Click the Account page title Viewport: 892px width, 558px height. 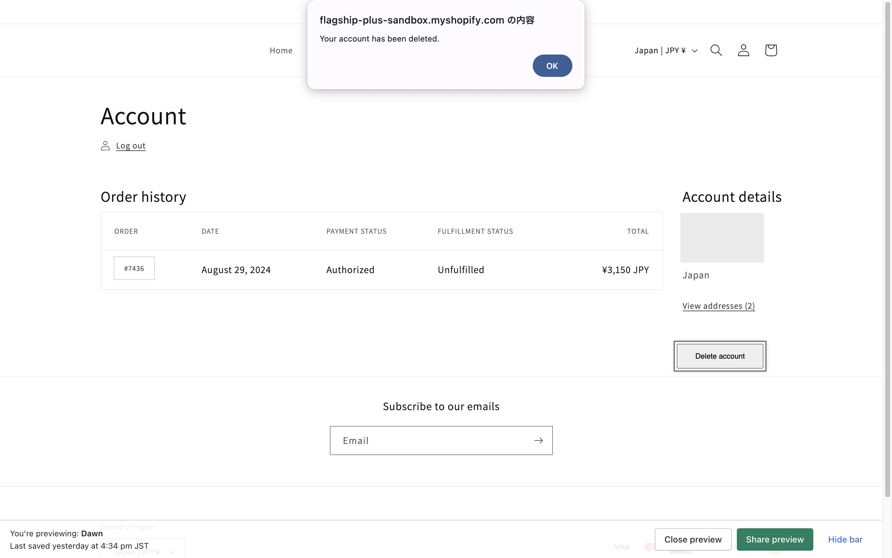(143, 116)
